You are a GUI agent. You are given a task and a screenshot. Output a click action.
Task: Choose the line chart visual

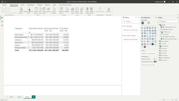tap(142, 31)
